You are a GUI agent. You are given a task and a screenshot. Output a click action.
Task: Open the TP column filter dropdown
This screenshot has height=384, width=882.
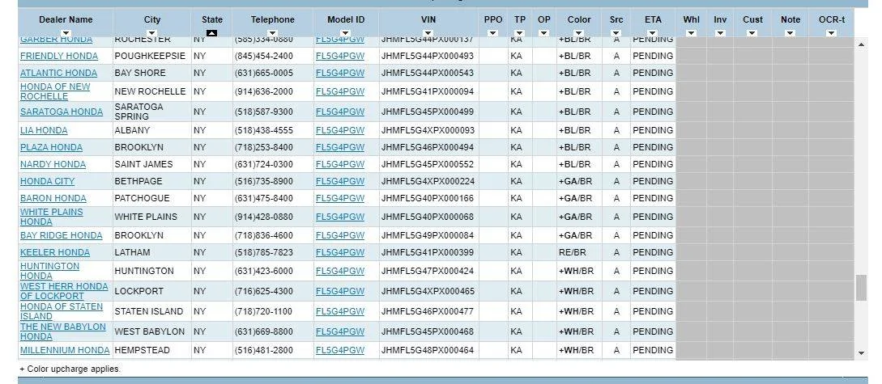point(520,33)
